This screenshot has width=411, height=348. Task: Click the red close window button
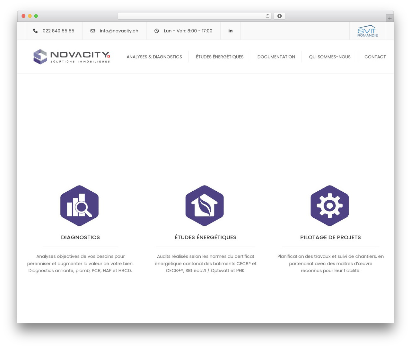(23, 16)
